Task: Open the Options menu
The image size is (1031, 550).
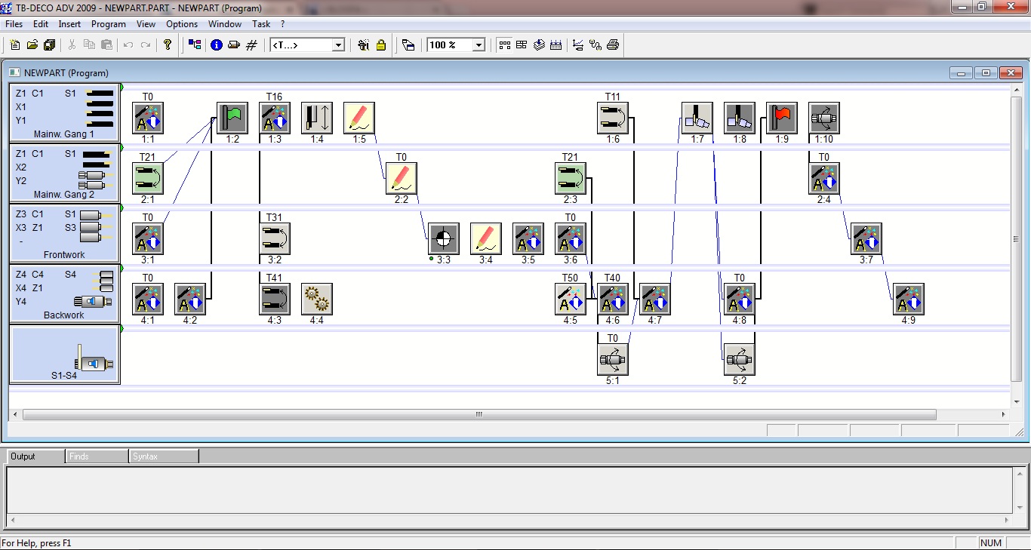Action: 182,24
